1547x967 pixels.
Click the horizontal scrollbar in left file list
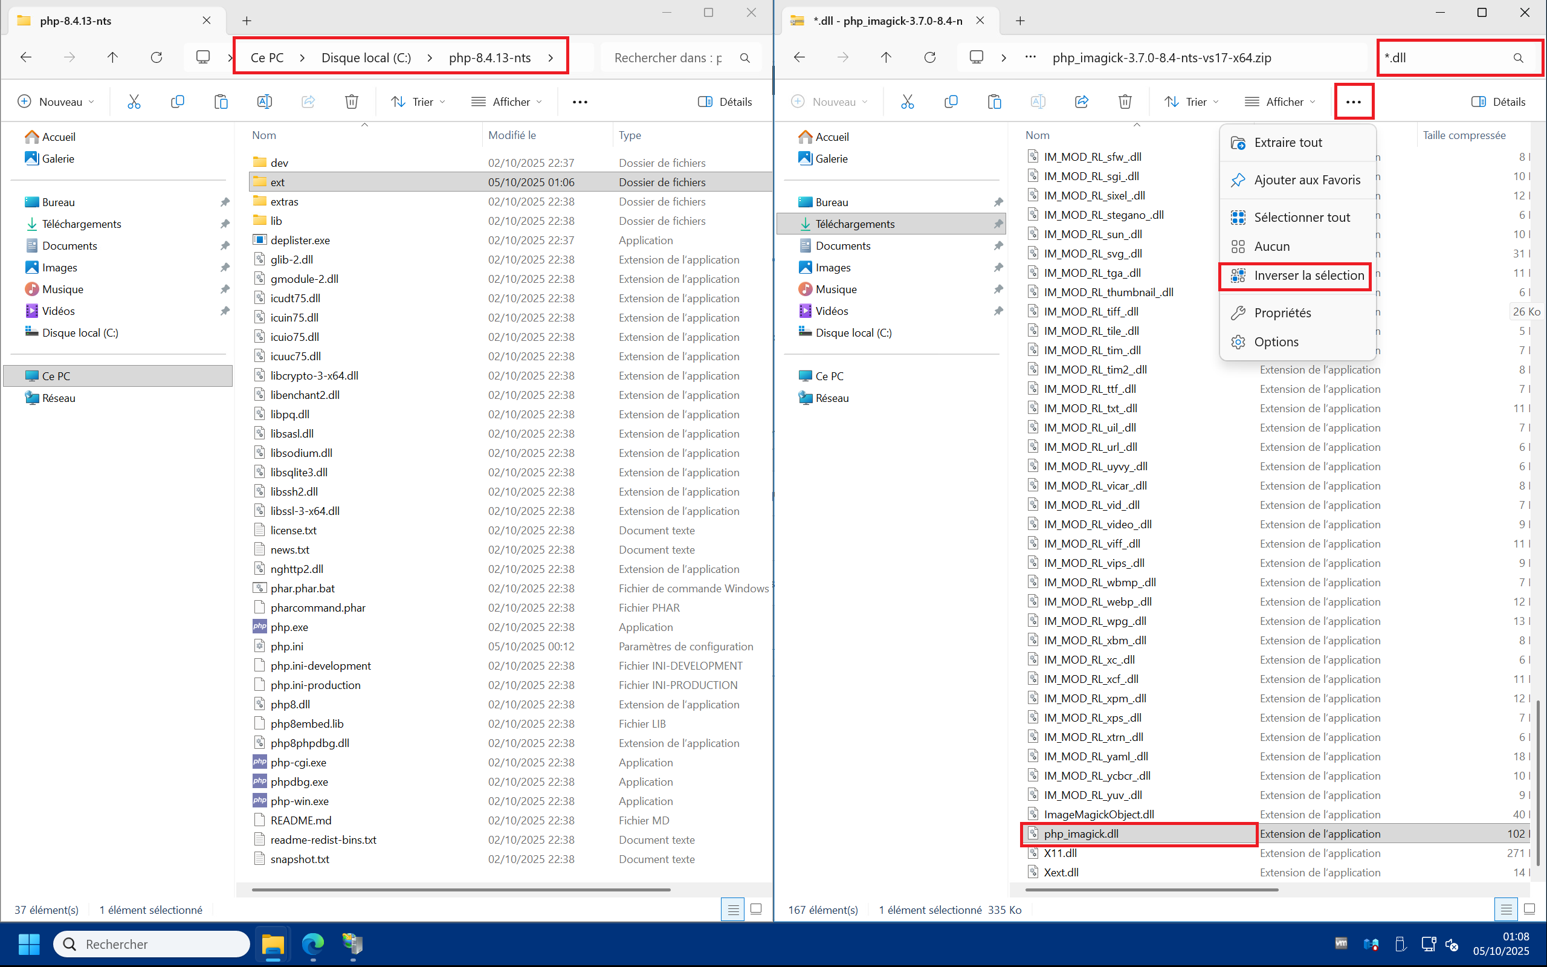460,890
